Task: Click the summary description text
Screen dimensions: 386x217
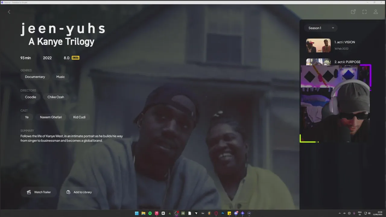Action: pos(72,138)
